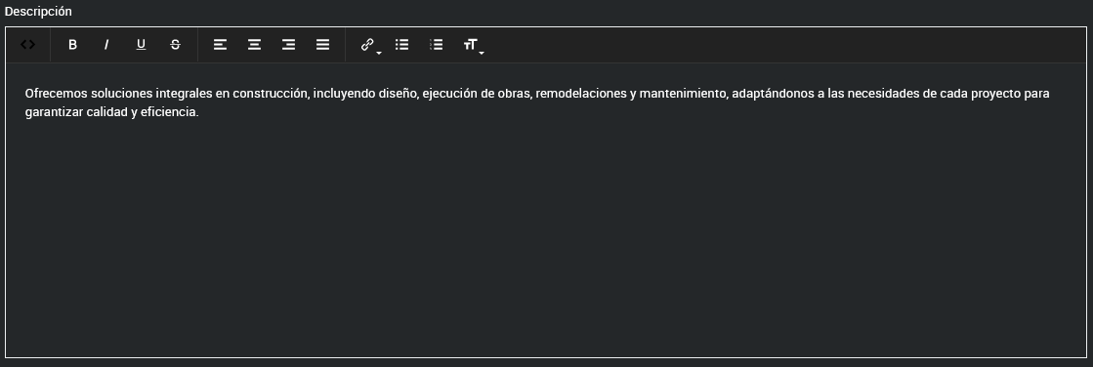Open the insert link dropdown
1093x367 pixels.
pyautogui.click(x=369, y=45)
